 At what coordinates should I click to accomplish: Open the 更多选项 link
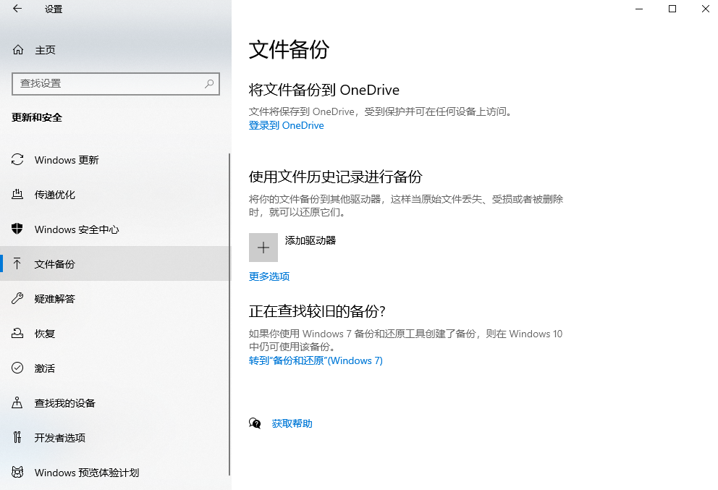pyautogui.click(x=269, y=276)
